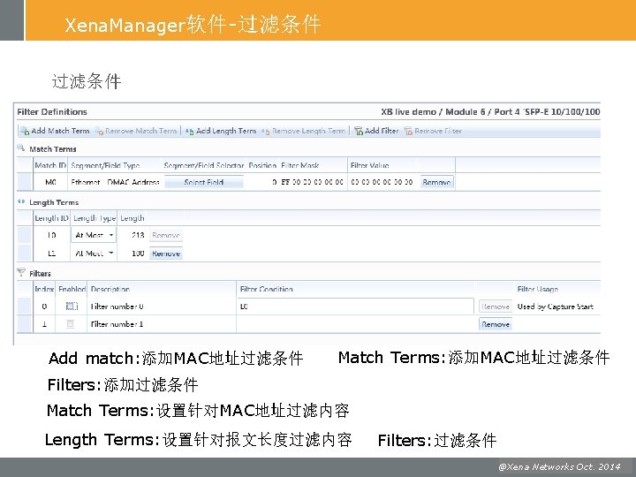
Task: Click the length value 213
Action: [138, 235]
